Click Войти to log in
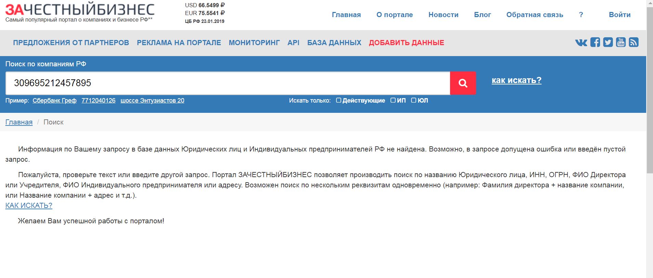 click(x=619, y=15)
